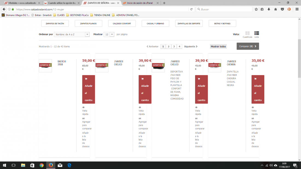
Task: Click the Comparar (0) button
Action: coord(248,46)
